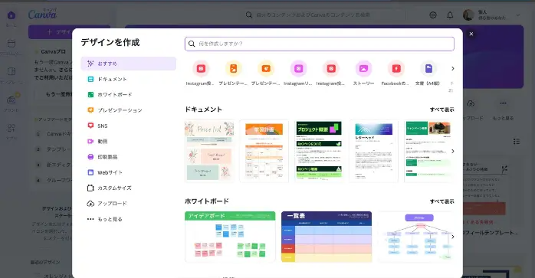Choose the プレゼンテーション category

128,110
